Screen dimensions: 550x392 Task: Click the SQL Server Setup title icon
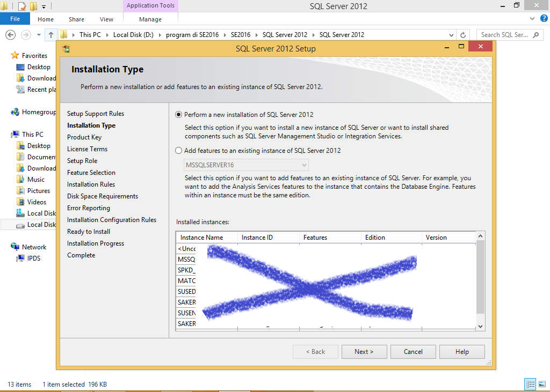tap(66, 48)
